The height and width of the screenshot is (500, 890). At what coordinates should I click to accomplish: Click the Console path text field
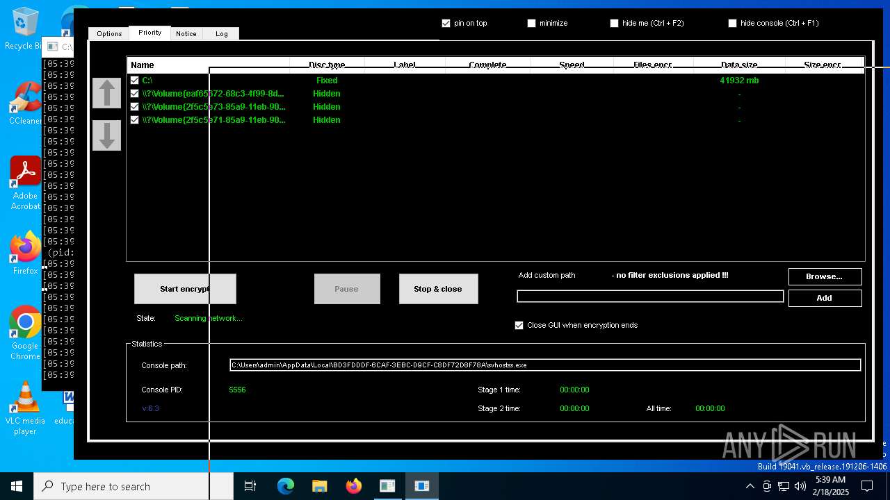(545, 365)
